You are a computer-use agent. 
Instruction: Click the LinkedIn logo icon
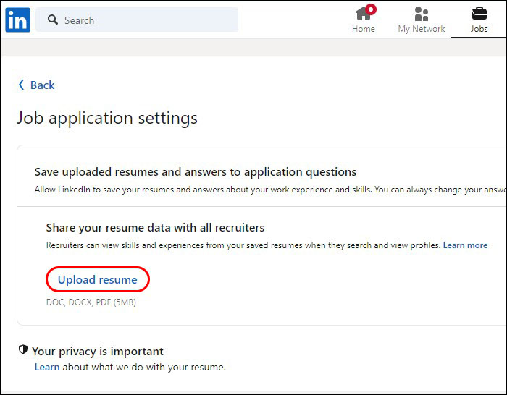pos(17,20)
